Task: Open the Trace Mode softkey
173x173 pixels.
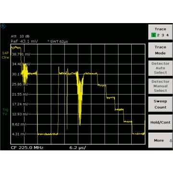Action: 161,50
